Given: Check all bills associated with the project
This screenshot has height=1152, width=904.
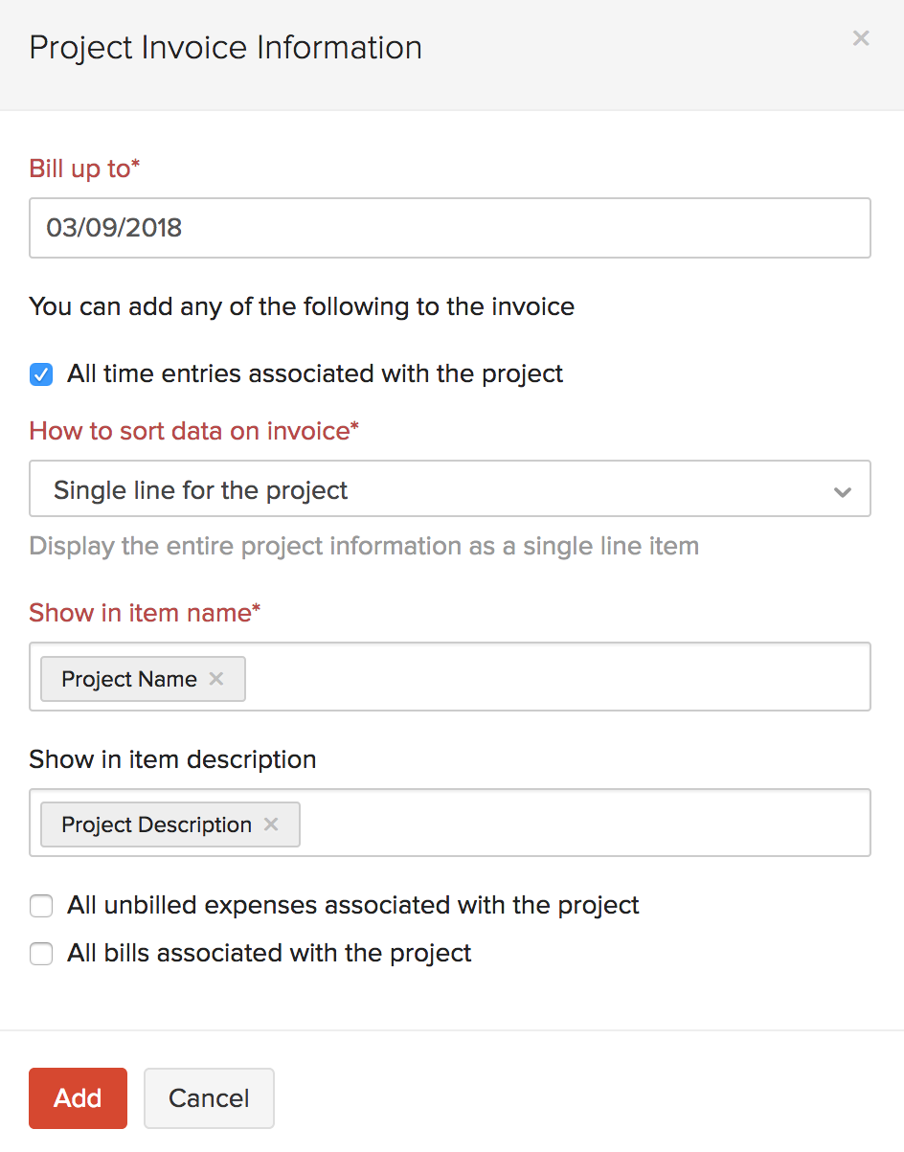Looking at the screenshot, I should tap(40, 953).
